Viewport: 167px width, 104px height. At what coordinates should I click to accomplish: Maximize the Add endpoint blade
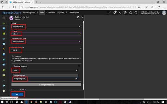click(79, 17)
